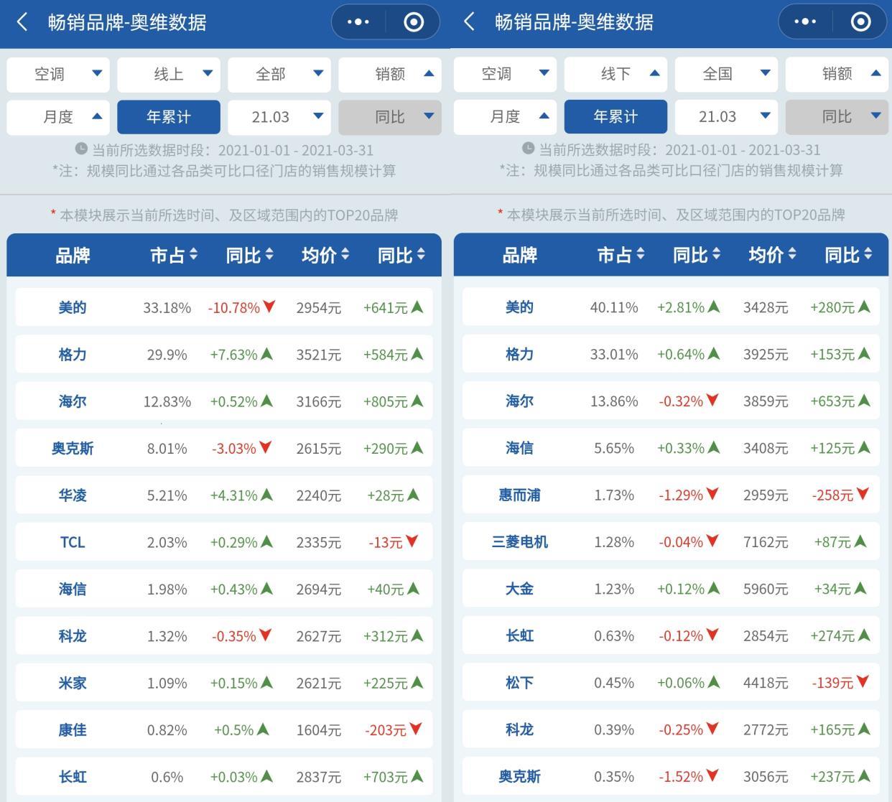Click 7162元 average price value
Screen dimensions: 892x802
click(x=766, y=542)
